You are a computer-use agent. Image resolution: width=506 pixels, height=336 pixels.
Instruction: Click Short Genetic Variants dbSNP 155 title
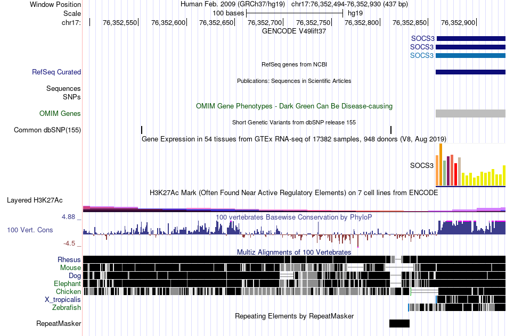coord(294,122)
